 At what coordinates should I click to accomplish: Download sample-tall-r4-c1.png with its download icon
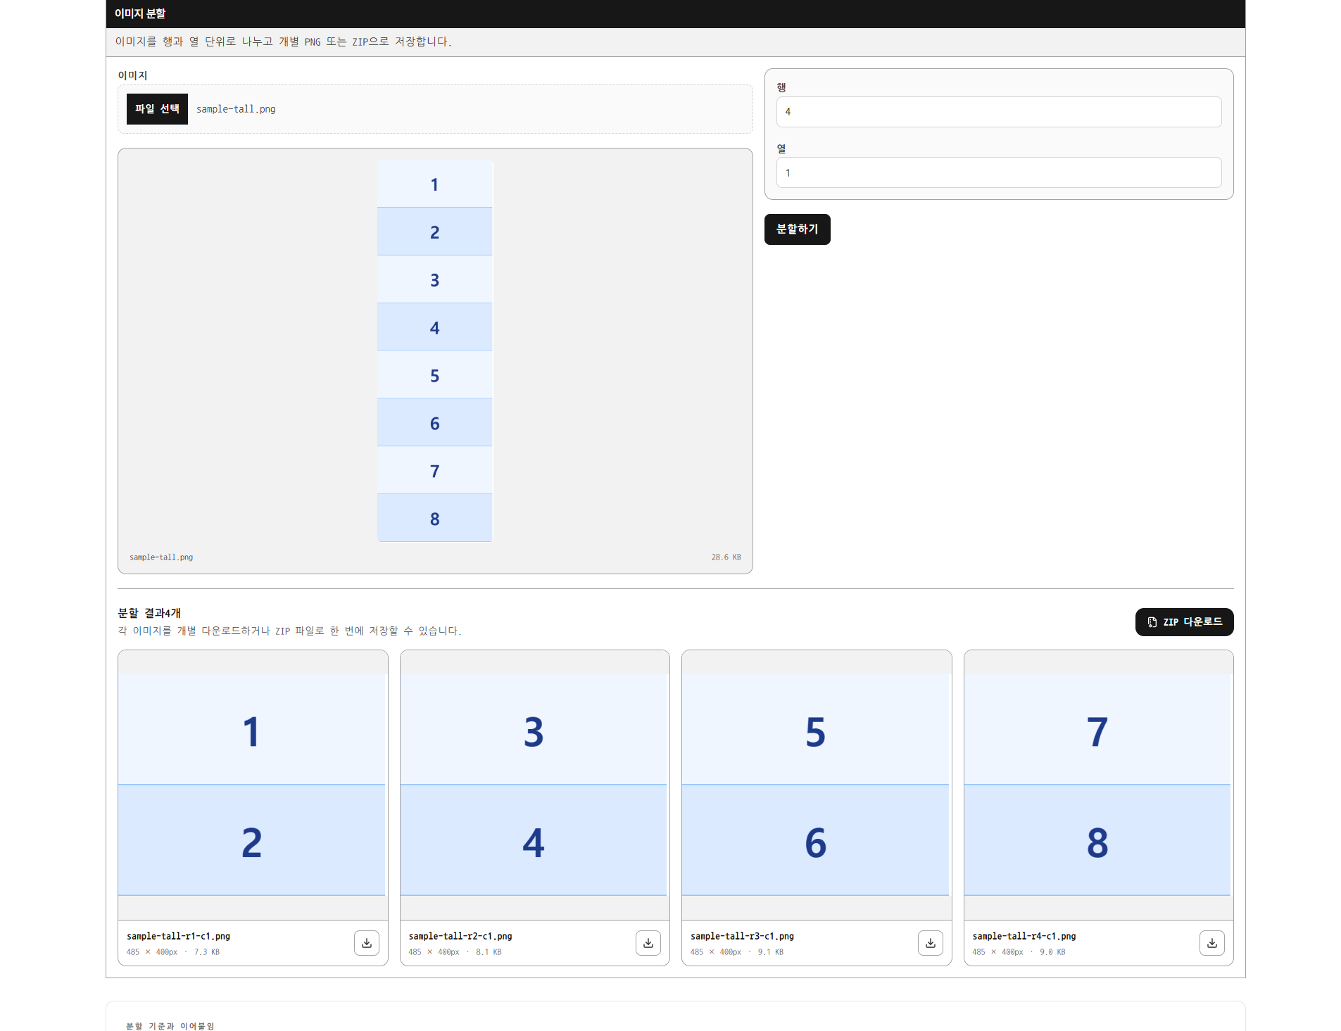pyautogui.click(x=1211, y=943)
